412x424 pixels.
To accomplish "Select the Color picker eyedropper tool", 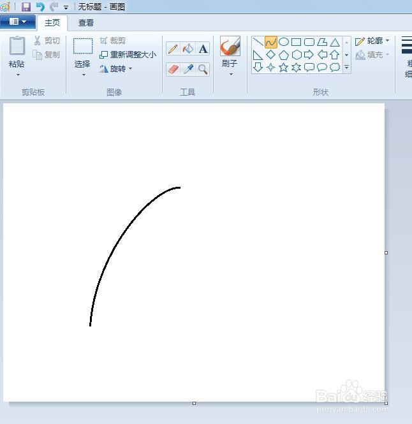I will coord(188,69).
